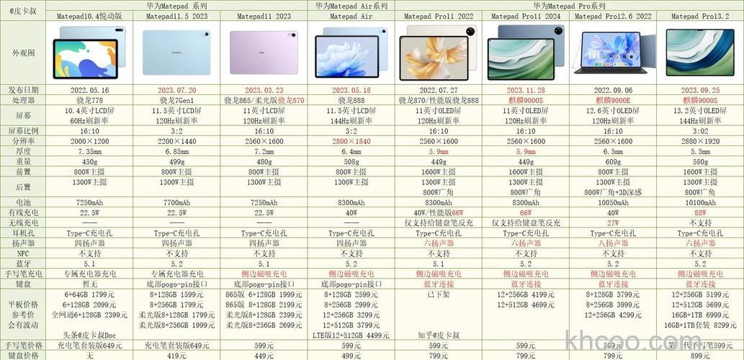Click the 7.35mm thickness value
The width and height of the screenshot is (744, 360).
(x=89, y=152)
